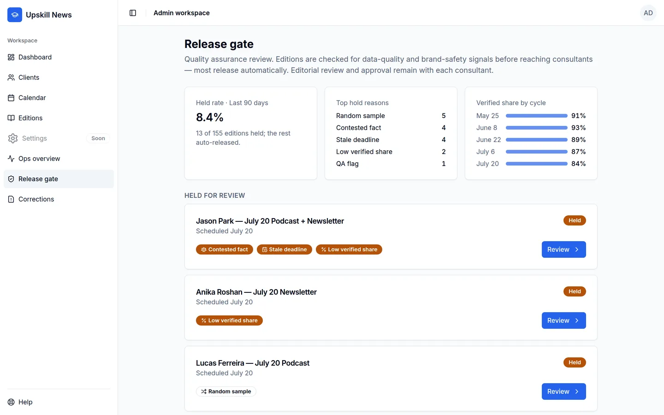The image size is (664, 415).
Task: Click the 84% value for July 20
Action: 579,164
